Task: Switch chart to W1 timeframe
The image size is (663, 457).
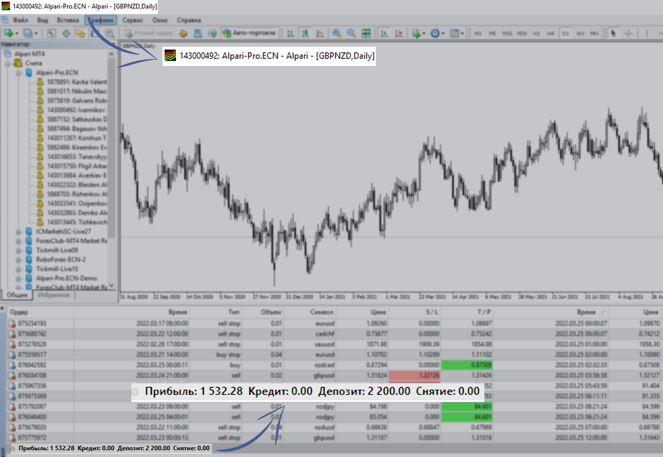Action: [580, 33]
